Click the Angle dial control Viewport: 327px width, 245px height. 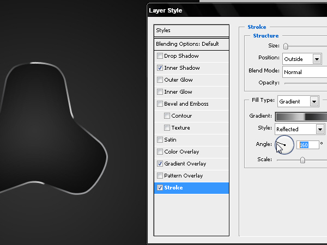click(x=284, y=145)
